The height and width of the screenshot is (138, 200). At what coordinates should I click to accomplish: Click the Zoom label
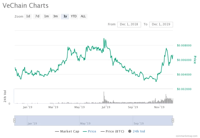[x=19, y=16]
